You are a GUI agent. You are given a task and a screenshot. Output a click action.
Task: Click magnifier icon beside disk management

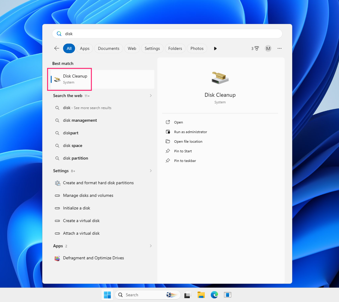pyautogui.click(x=57, y=120)
